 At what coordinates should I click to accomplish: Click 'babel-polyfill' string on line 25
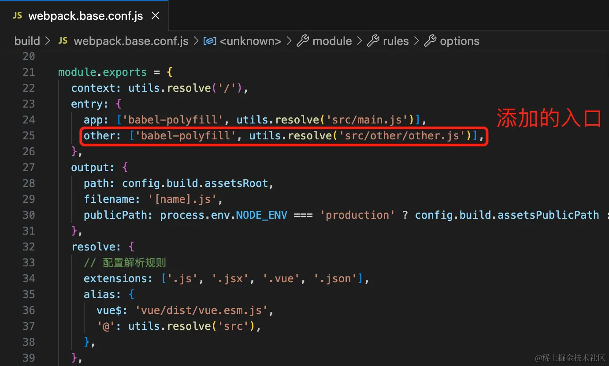(x=186, y=136)
